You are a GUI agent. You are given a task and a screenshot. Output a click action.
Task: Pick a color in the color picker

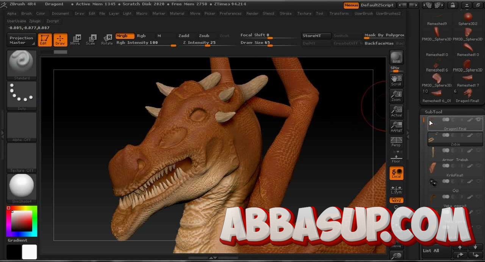[x=22, y=221]
